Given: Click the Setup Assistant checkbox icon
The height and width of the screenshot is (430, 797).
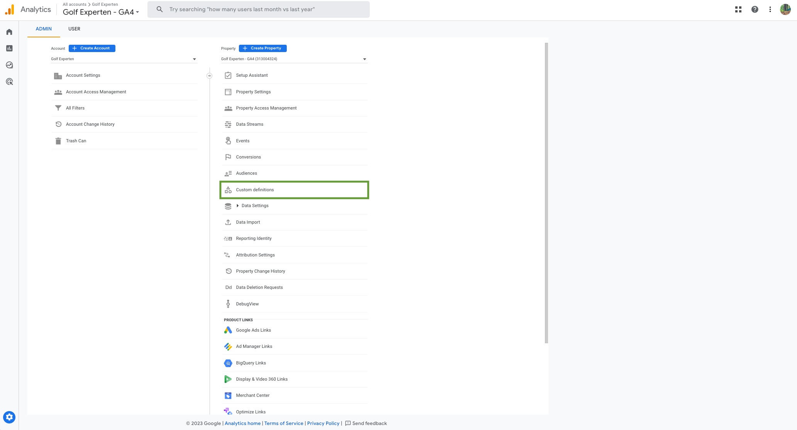Looking at the screenshot, I should tap(228, 75).
